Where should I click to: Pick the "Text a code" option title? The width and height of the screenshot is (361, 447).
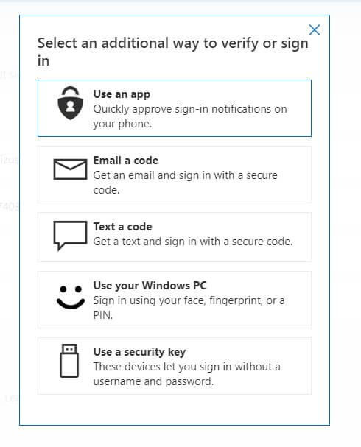click(x=122, y=227)
